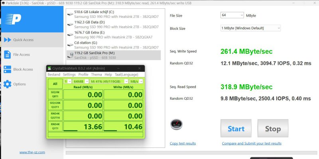Screen dimensions: 319x159
Task: Click drive icon for Cd-station (G:)
Action: [70, 45]
